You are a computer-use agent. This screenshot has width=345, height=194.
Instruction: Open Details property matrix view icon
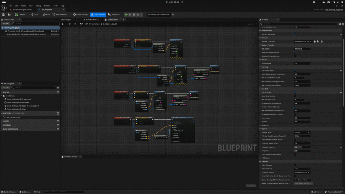tap(340, 24)
